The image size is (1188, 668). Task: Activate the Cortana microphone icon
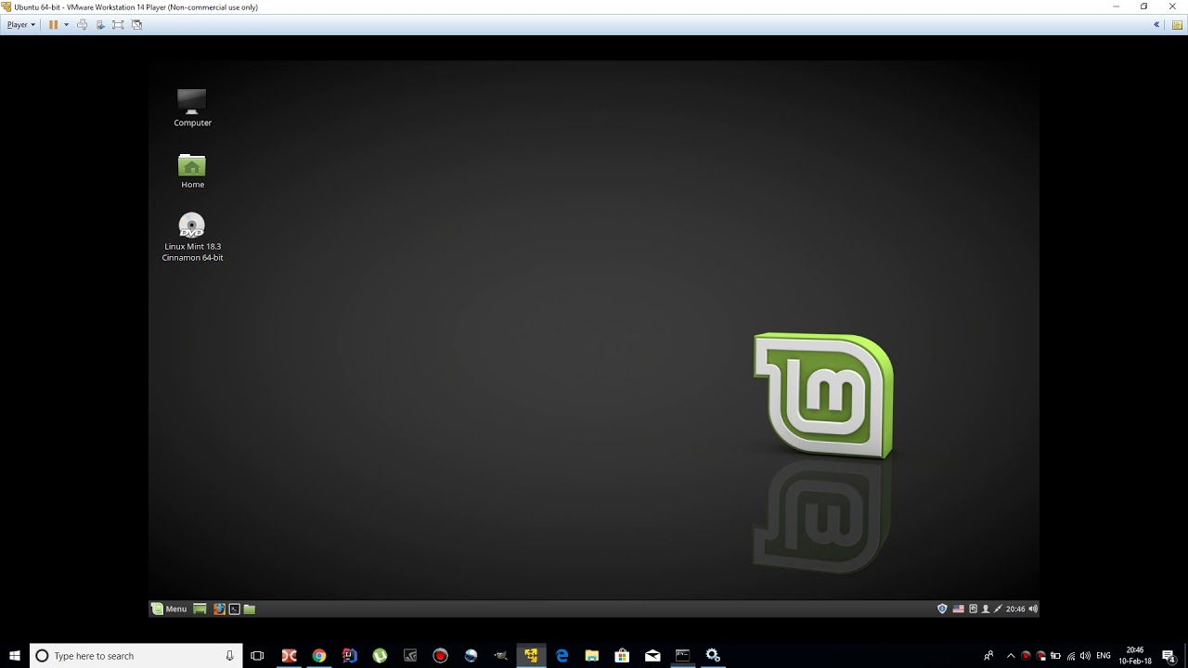click(229, 655)
